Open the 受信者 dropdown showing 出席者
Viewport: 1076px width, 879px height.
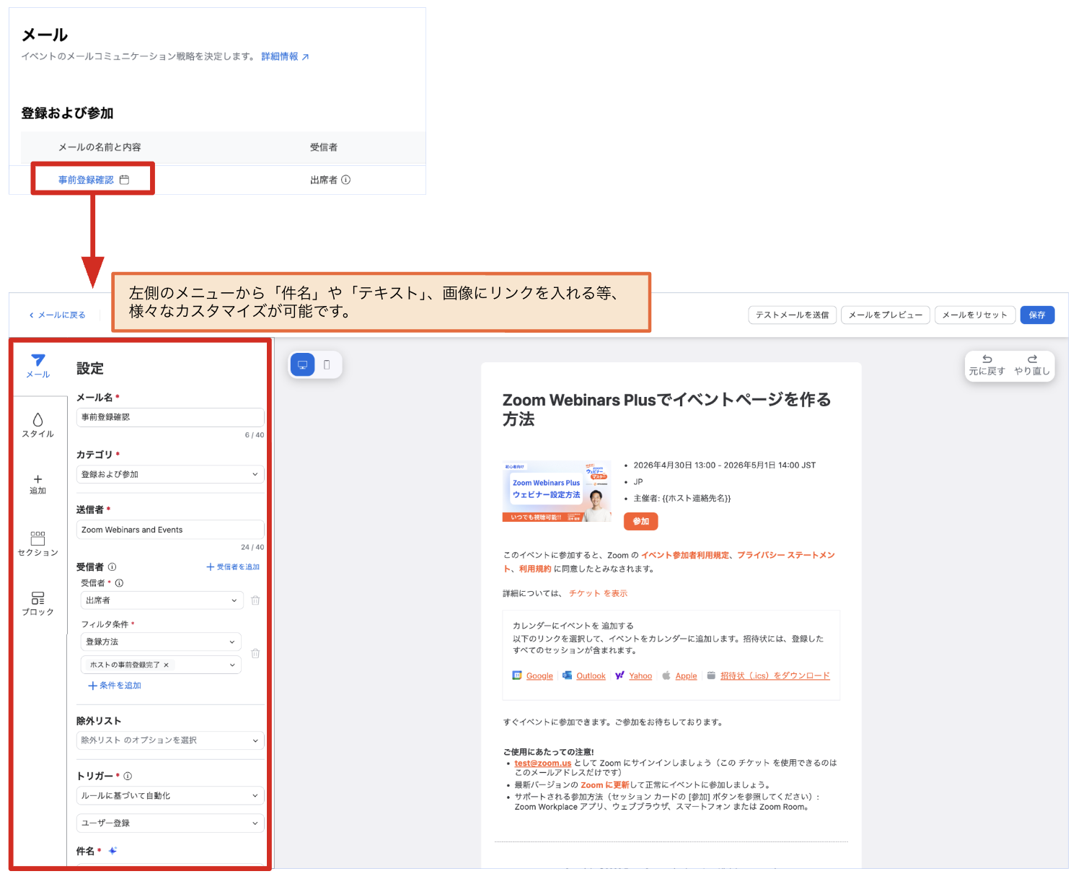(x=162, y=600)
